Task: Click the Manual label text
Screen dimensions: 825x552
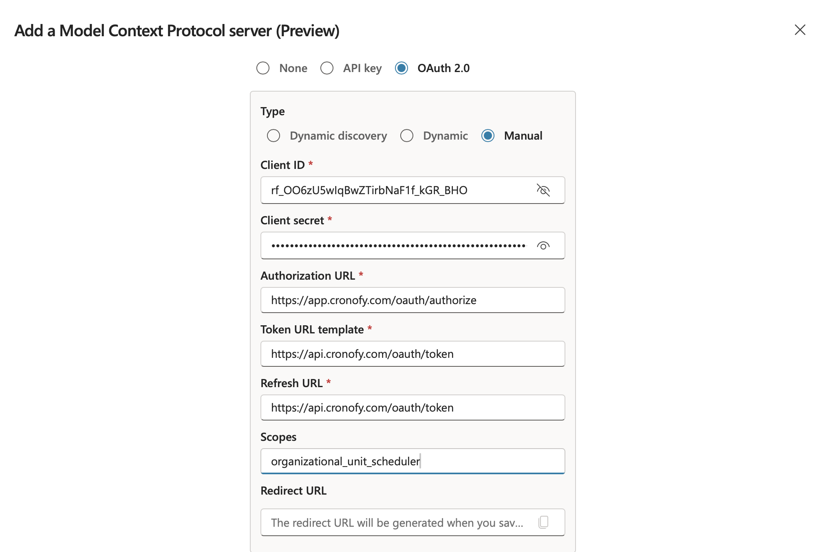Action: click(x=523, y=136)
